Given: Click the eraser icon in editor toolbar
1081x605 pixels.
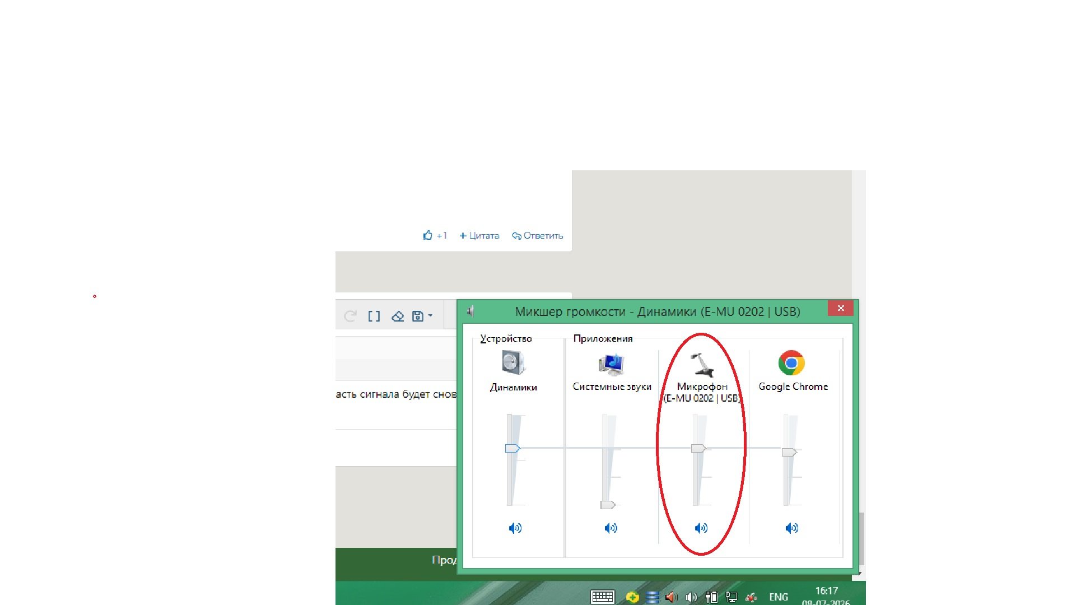Looking at the screenshot, I should [x=398, y=316].
